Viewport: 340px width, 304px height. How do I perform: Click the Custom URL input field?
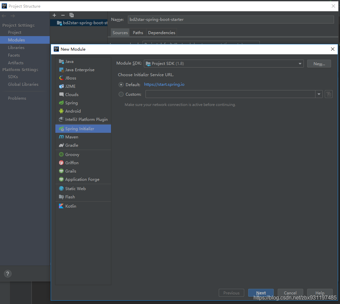(230, 94)
